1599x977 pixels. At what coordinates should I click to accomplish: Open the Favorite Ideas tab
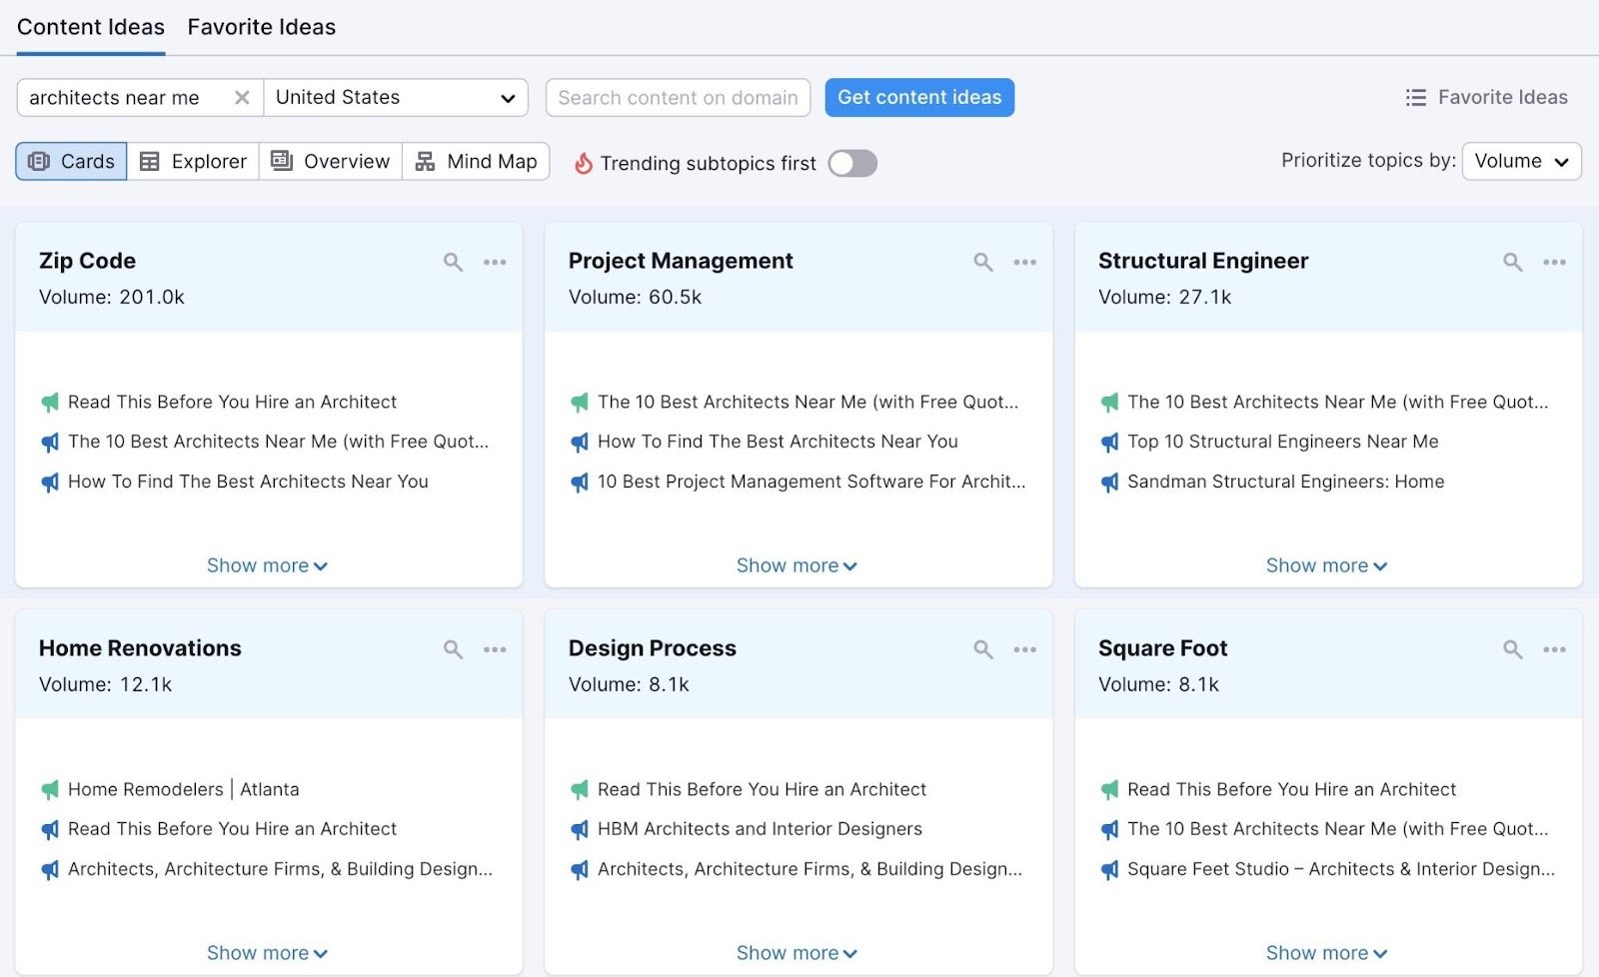coord(261,27)
